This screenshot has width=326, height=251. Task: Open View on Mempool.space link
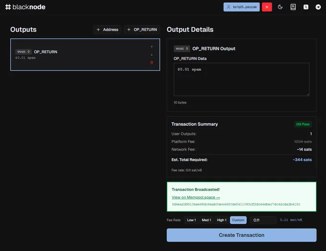[196, 197]
